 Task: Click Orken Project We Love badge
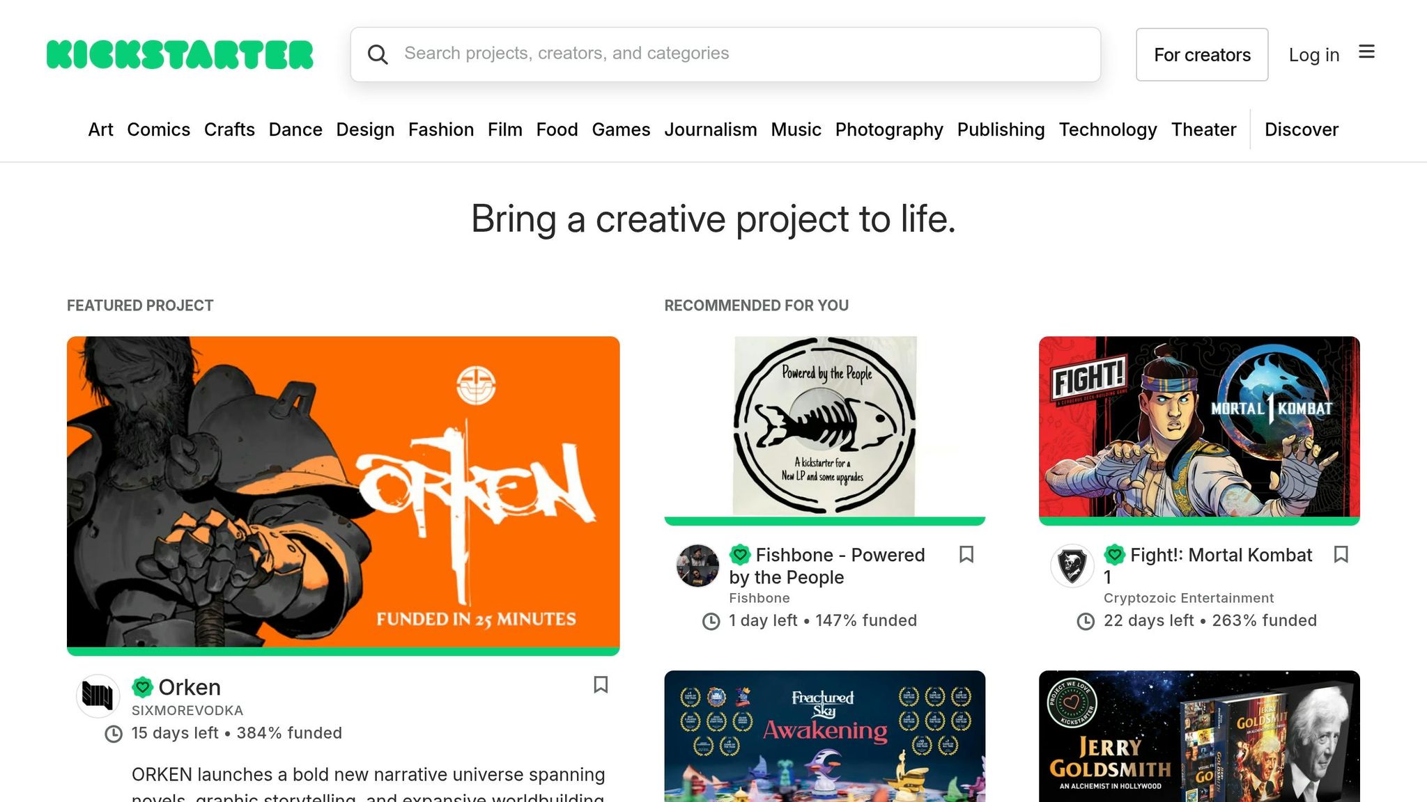tap(143, 687)
